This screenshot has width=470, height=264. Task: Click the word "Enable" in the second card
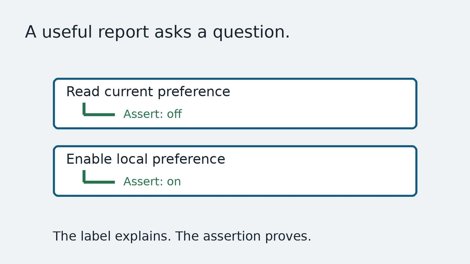[x=89, y=159]
